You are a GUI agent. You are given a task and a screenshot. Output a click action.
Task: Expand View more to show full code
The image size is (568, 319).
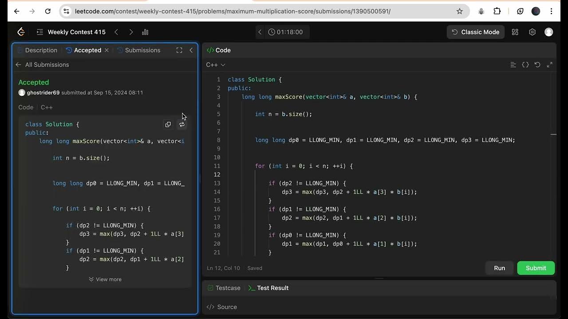coord(105,280)
